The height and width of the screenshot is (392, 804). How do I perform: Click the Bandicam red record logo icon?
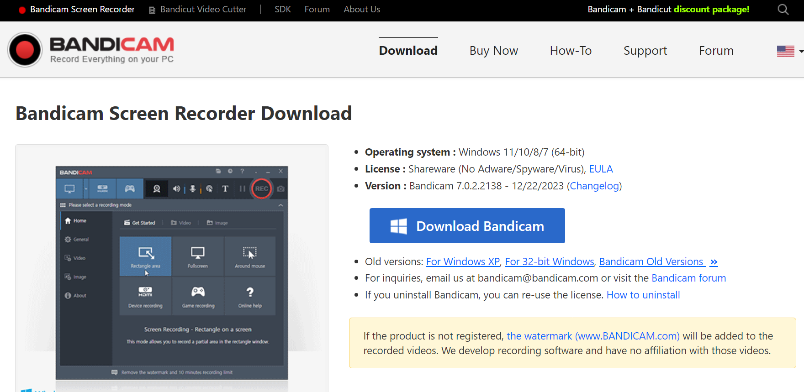click(x=25, y=50)
